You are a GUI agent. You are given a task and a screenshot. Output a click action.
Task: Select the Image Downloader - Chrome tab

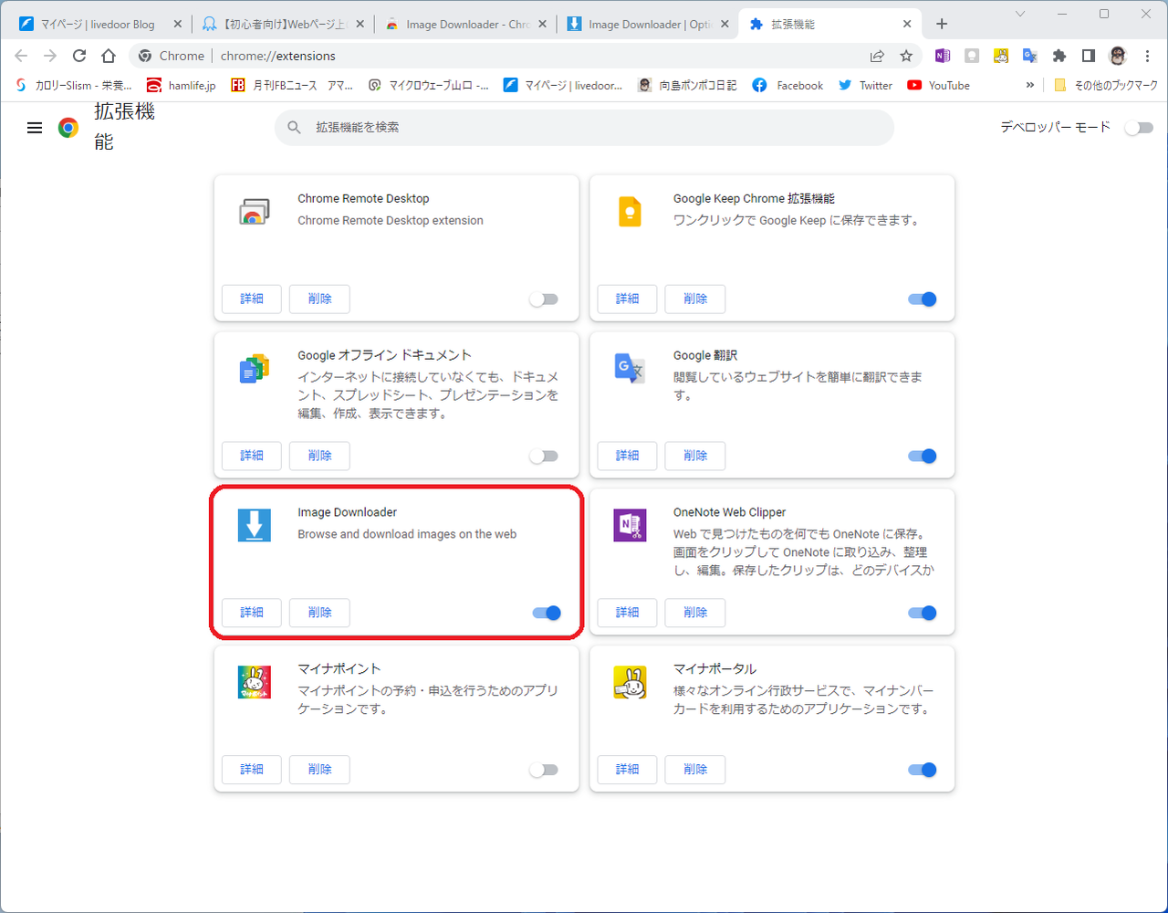(x=464, y=25)
